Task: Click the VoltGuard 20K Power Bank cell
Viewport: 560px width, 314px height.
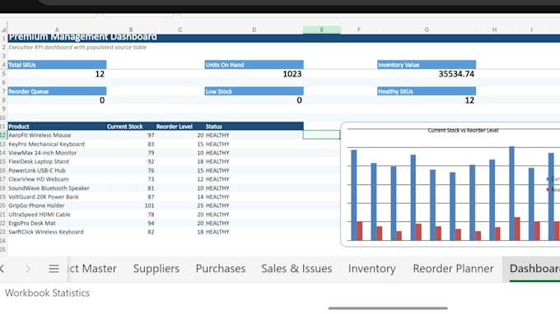Action: point(57,196)
